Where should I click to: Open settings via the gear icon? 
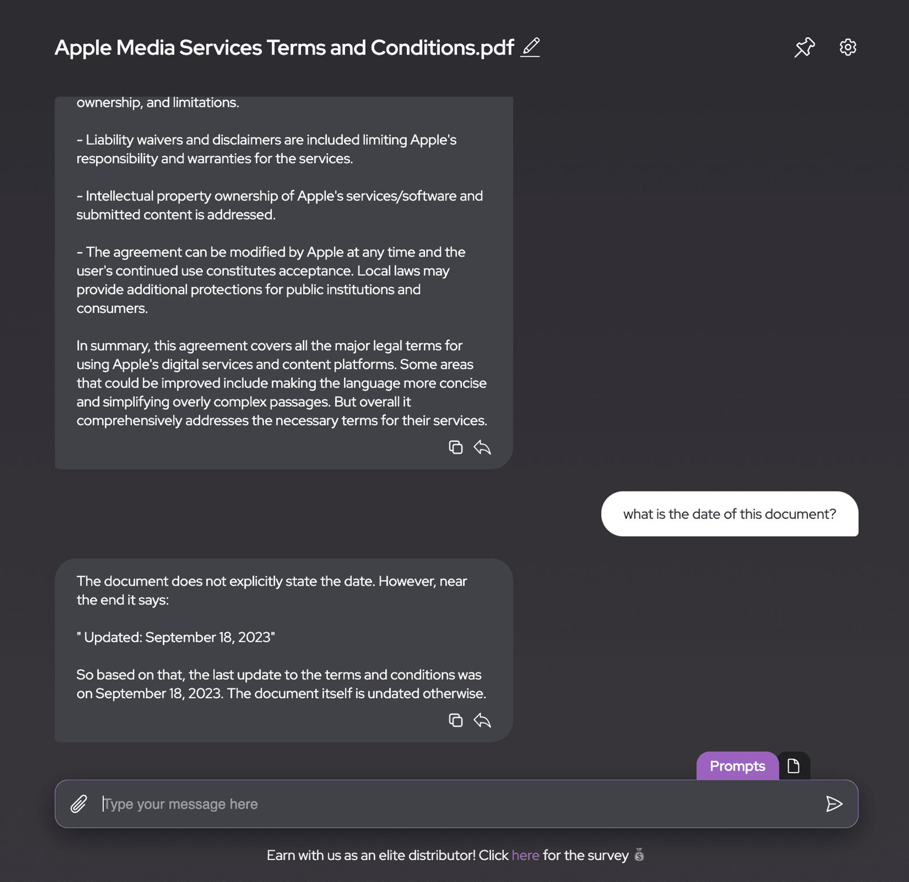tap(848, 47)
